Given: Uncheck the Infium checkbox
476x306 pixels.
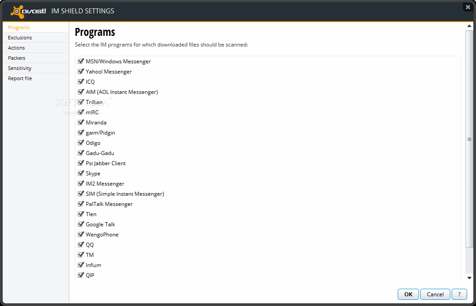Looking at the screenshot, I should (81, 265).
